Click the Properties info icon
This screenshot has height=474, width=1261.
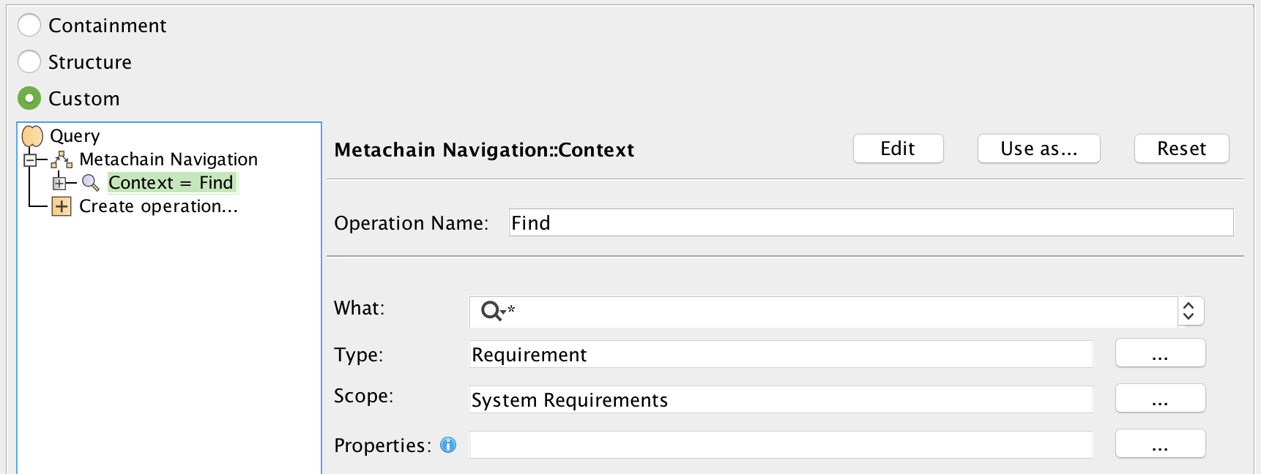point(448,445)
